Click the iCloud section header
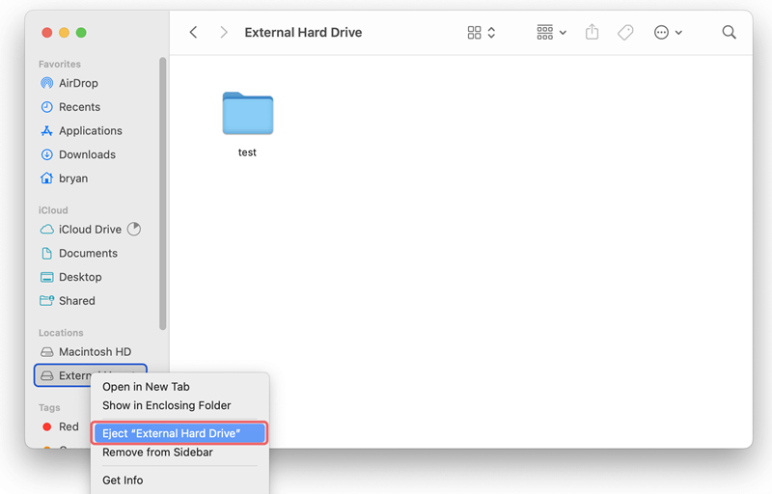772x494 pixels. click(53, 210)
